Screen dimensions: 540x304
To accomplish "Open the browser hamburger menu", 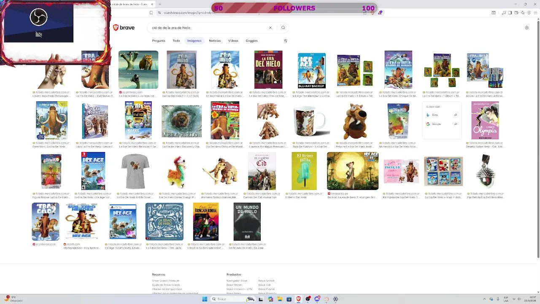I will tap(536, 13).
